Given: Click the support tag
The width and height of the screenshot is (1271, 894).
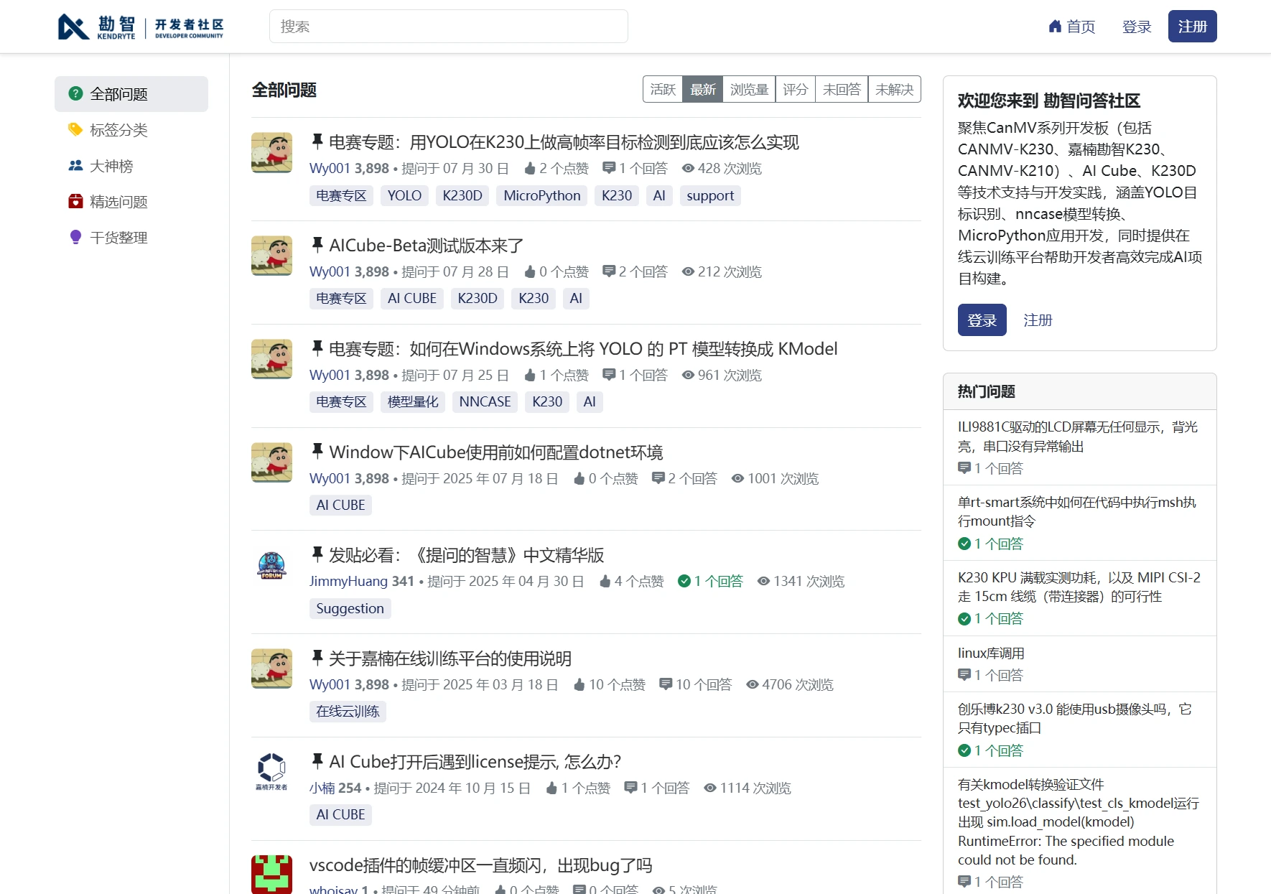Looking at the screenshot, I should (x=710, y=195).
